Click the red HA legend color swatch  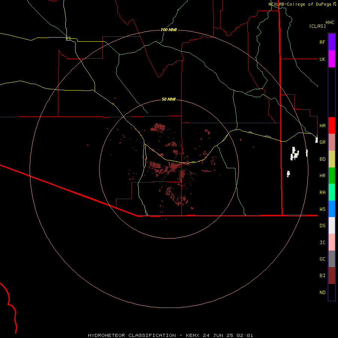tap(332, 125)
